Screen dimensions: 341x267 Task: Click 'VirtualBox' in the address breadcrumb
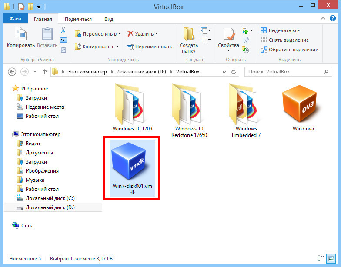click(188, 72)
